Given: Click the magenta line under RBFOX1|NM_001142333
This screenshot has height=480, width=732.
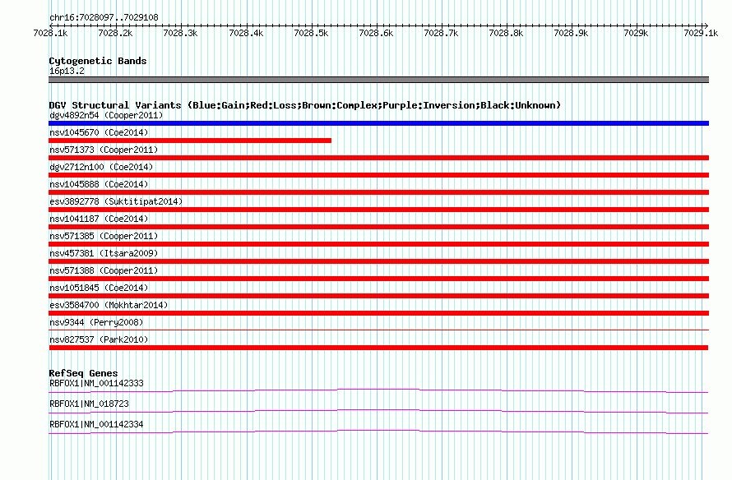Looking at the screenshot, I should click(x=378, y=390).
